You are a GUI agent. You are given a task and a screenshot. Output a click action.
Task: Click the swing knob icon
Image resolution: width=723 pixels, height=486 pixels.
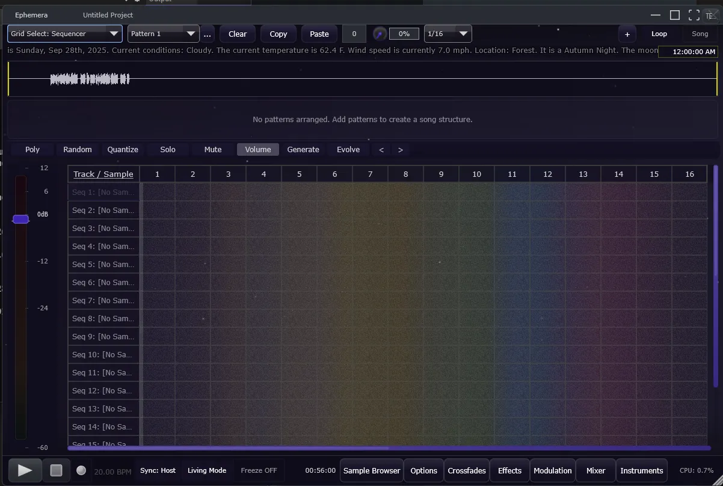pos(380,34)
